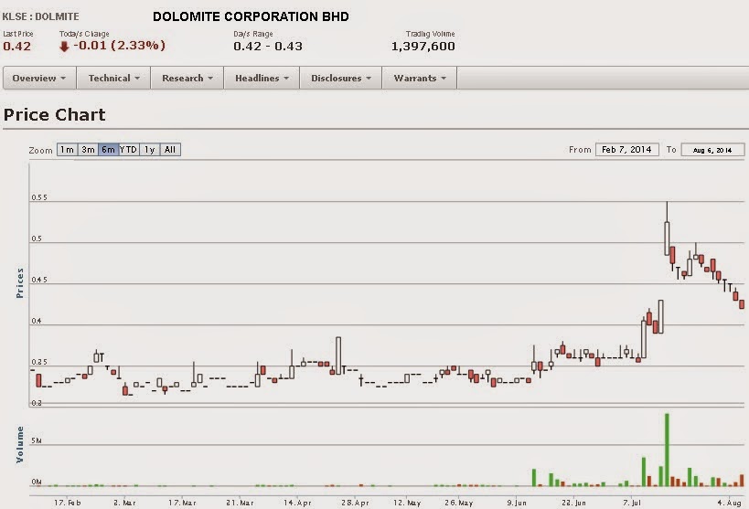The image size is (749, 509).
Task: Click the last price 0.42
Action: (16, 47)
